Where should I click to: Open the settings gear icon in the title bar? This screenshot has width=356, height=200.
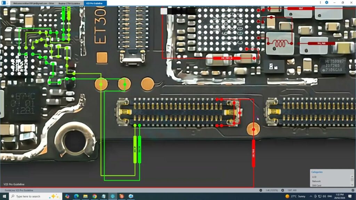(x=327, y=2)
